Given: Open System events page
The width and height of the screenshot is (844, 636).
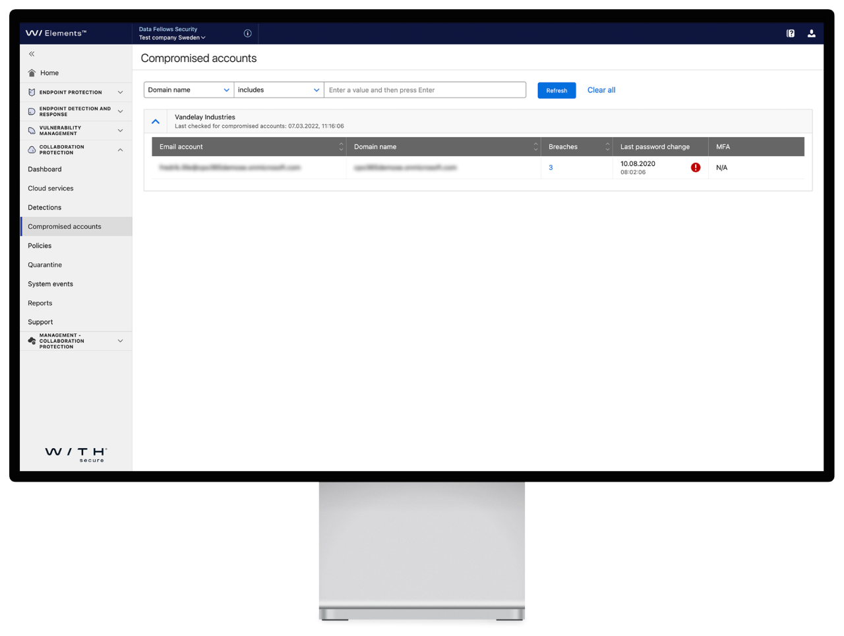Looking at the screenshot, I should [x=51, y=284].
